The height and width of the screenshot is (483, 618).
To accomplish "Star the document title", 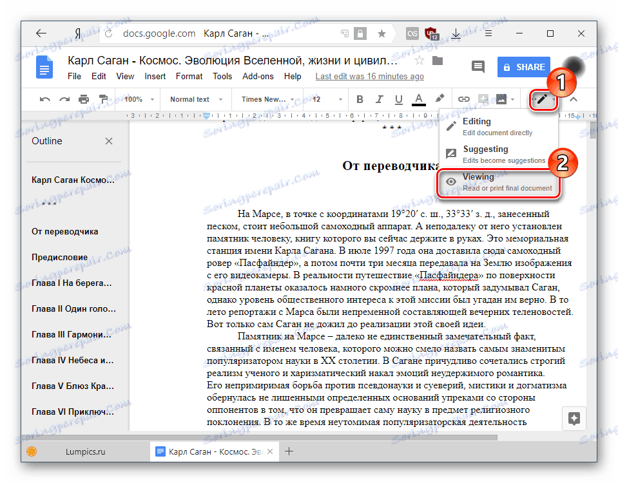I will (420, 61).
